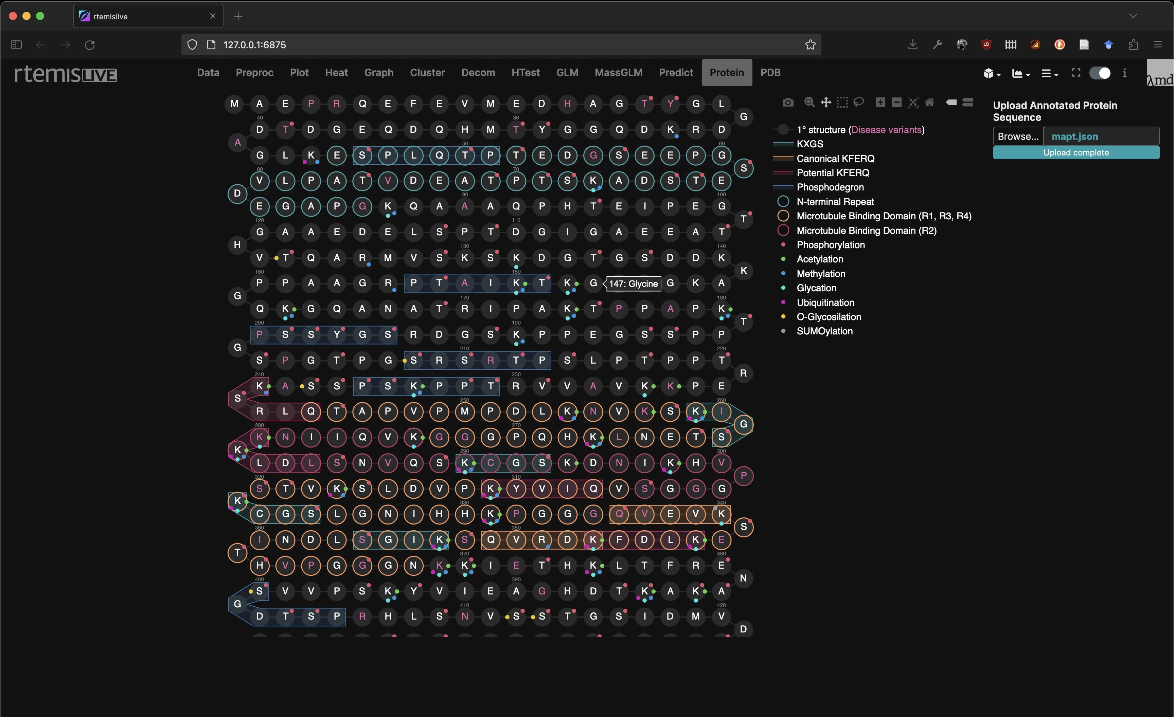1174x717 pixels.
Task: Click the Upload complete progress bar
Action: pos(1076,152)
